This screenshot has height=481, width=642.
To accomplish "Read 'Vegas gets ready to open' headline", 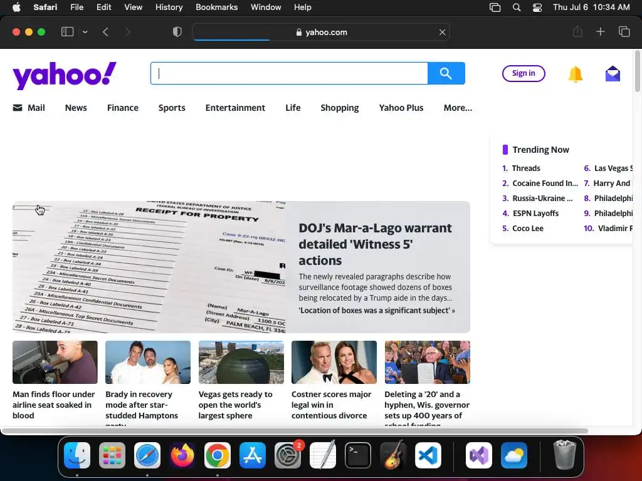I will 236,405.
